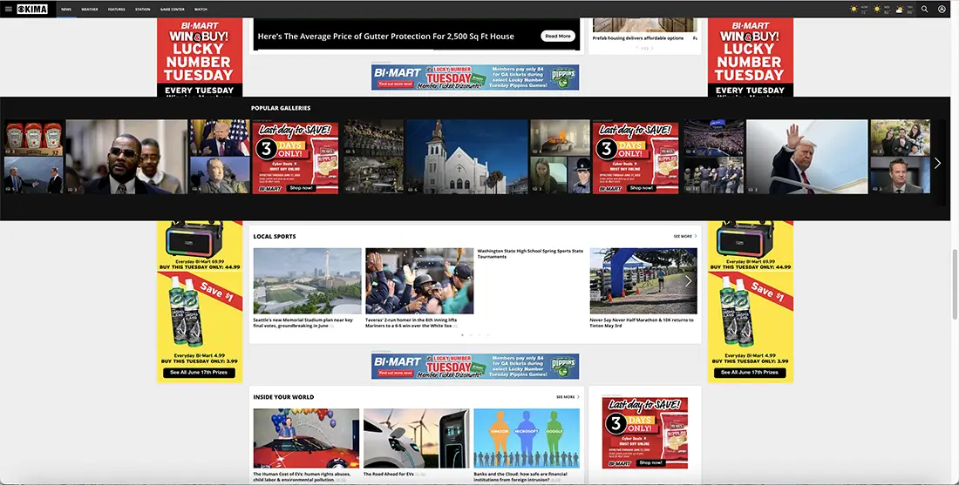Click upper Bi-Mart Lucky Number Tuesday banner
This screenshot has width=959, height=485.
tap(475, 77)
